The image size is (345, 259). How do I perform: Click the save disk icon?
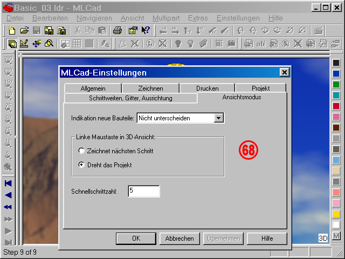[37, 30]
